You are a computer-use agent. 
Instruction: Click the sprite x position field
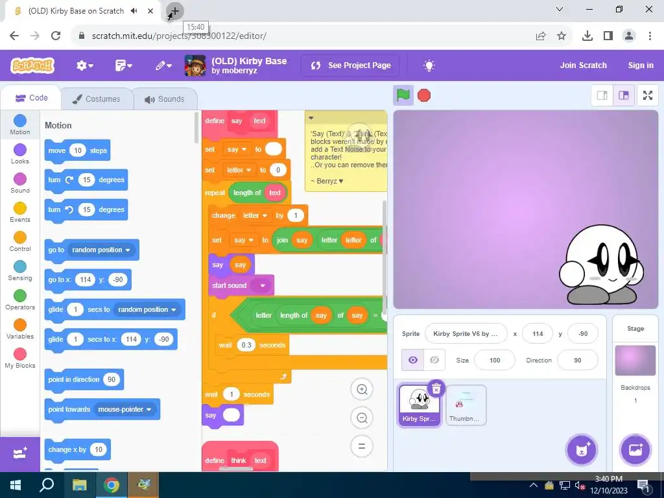pos(538,334)
